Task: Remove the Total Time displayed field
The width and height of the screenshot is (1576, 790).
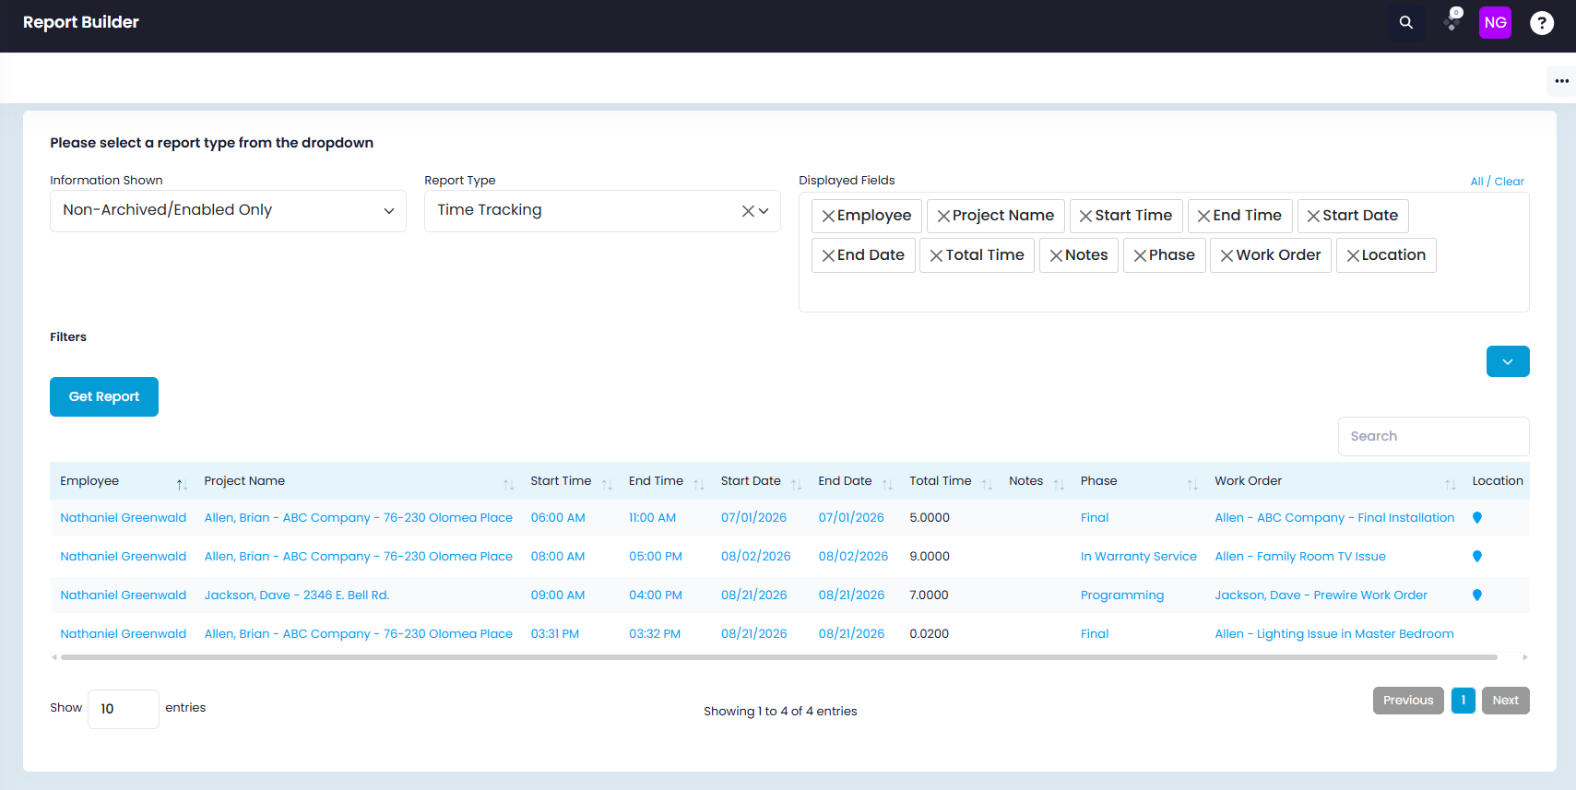Action: [x=936, y=255]
